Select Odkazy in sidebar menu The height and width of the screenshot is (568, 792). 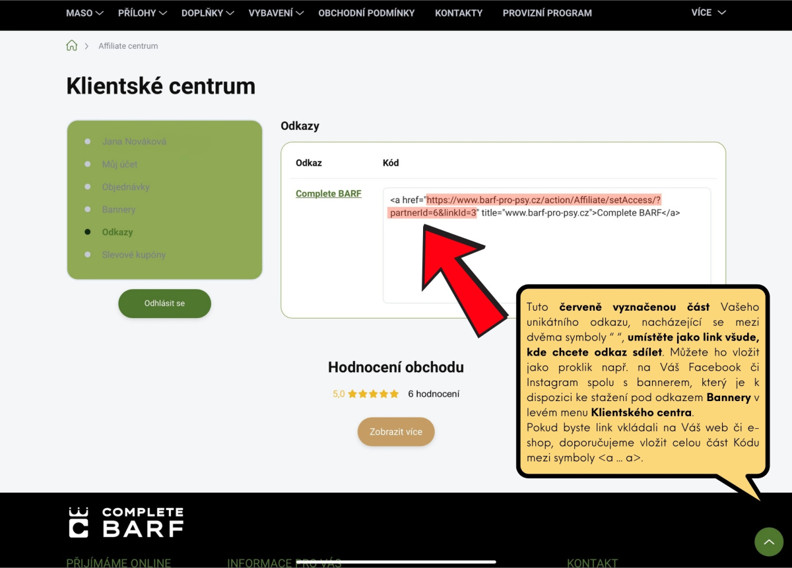[x=117, y=232]
